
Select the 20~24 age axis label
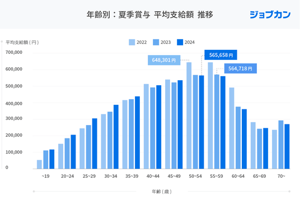pos(67,176)
